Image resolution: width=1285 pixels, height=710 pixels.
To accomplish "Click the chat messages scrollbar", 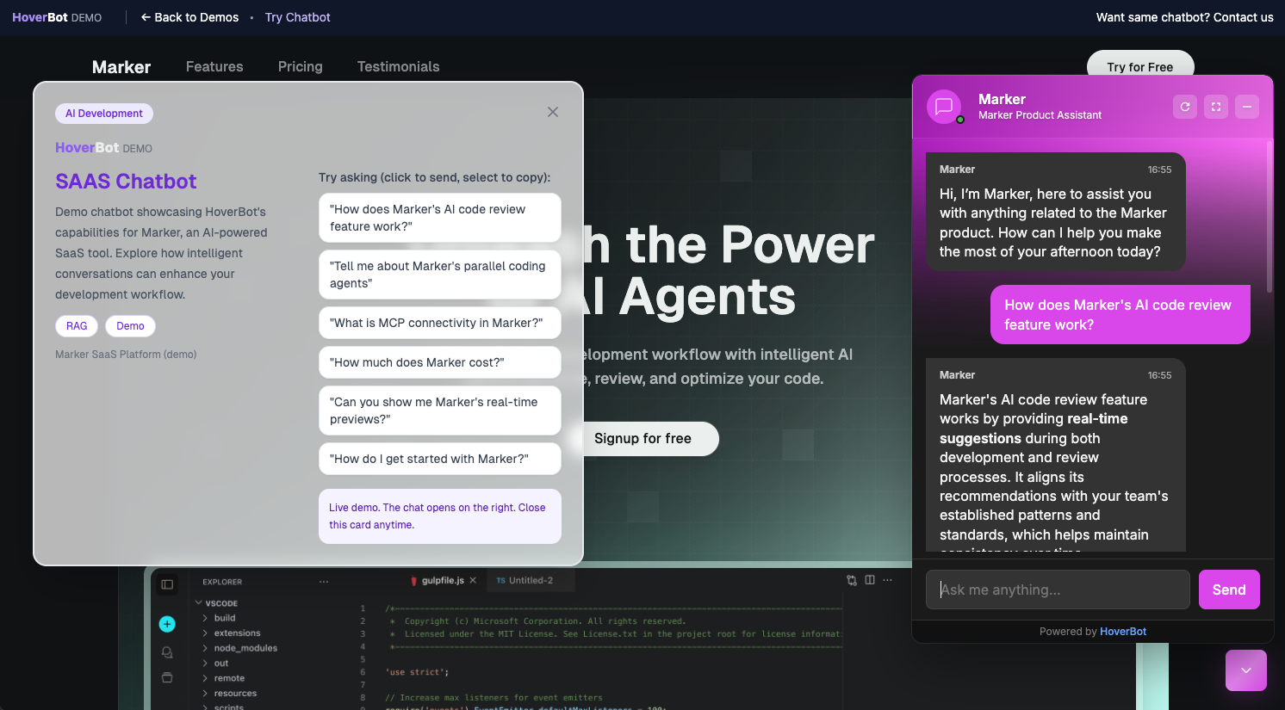I will [x=1269, y=215].
